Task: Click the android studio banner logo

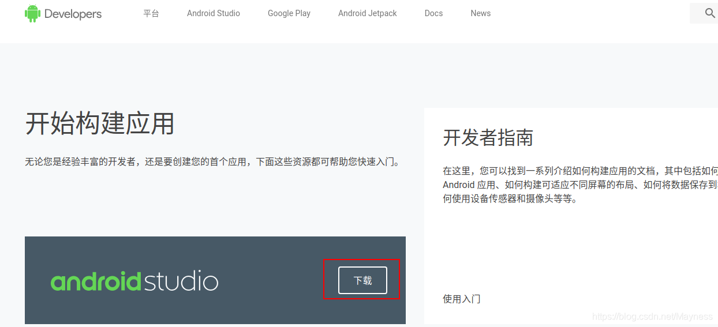Action: coord(134,281)
